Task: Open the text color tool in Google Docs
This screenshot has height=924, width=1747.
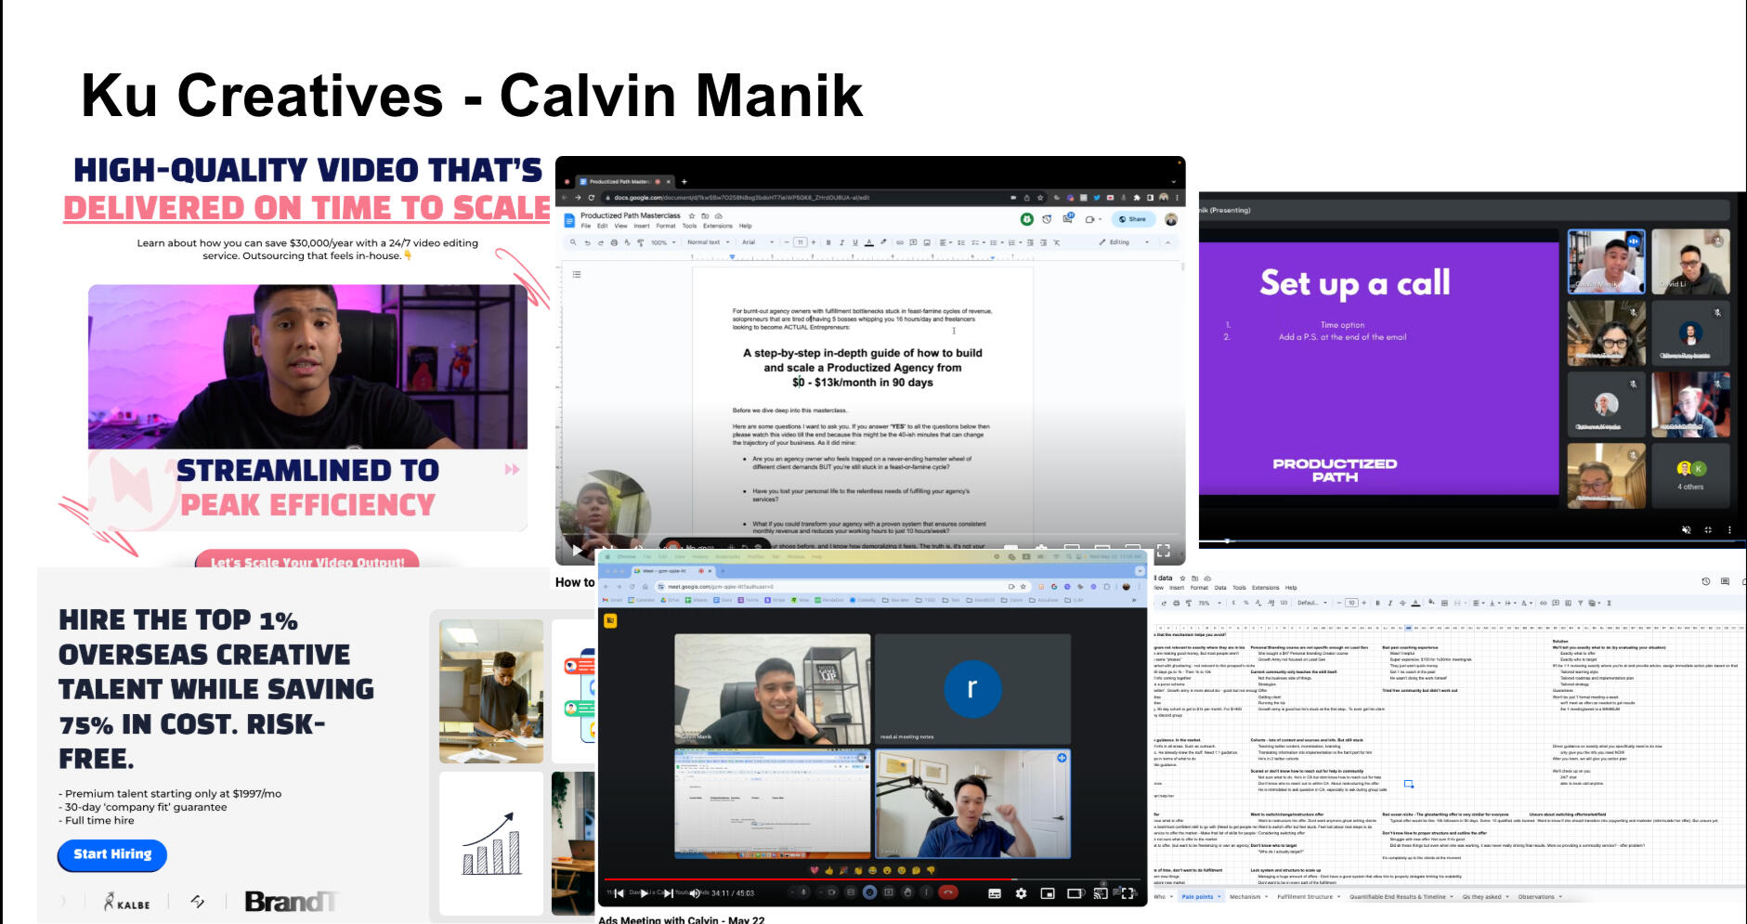Action: click(x=868, y=242)
